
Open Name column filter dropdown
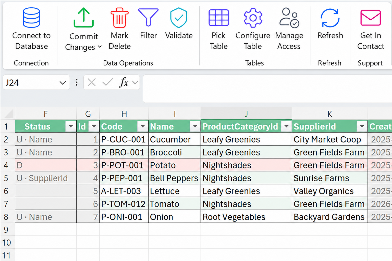click(x=195, y=126)
